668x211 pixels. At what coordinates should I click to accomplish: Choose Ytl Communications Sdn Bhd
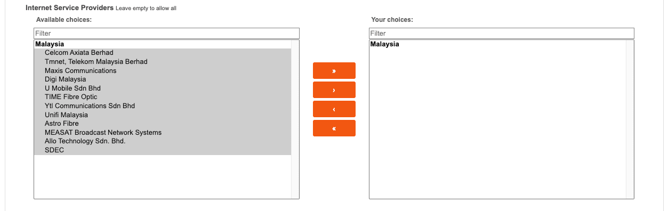point(163,106)
